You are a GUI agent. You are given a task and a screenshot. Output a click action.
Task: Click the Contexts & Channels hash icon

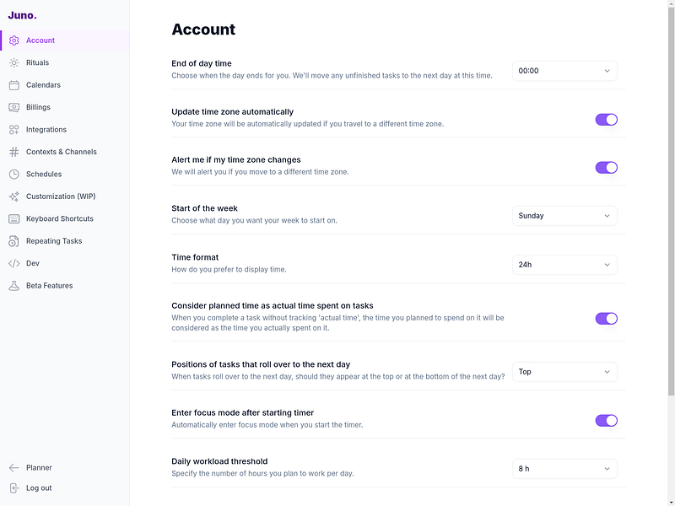click(x=13, y=152)
